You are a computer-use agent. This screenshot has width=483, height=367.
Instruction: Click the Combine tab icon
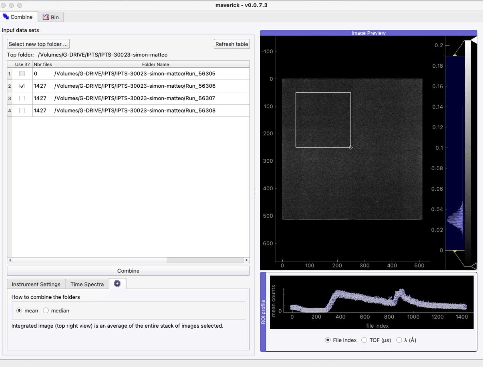point(6,17)
